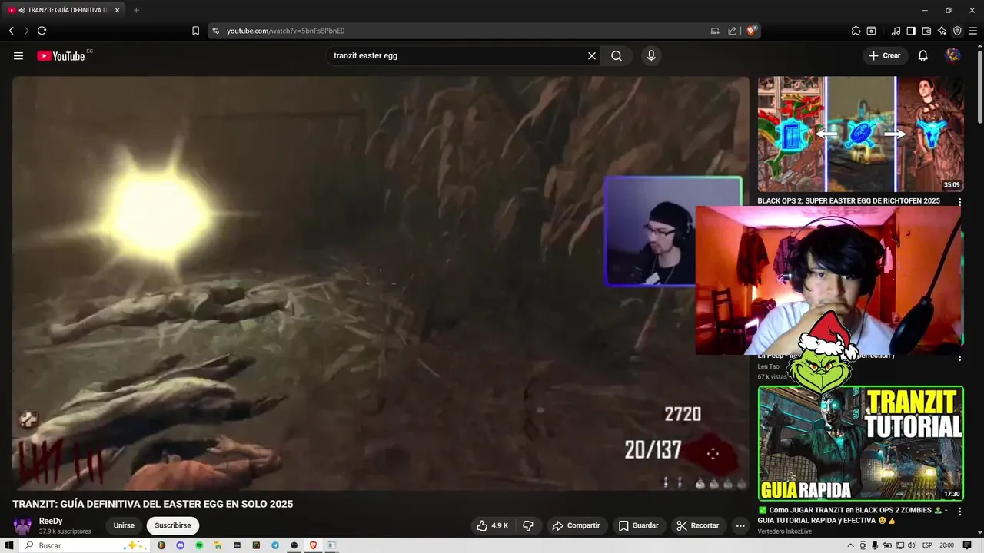Open YouTube notifications bell
The width and height of the screenshot is (984, 553).
pyautogui.click(x=923, y=56)
